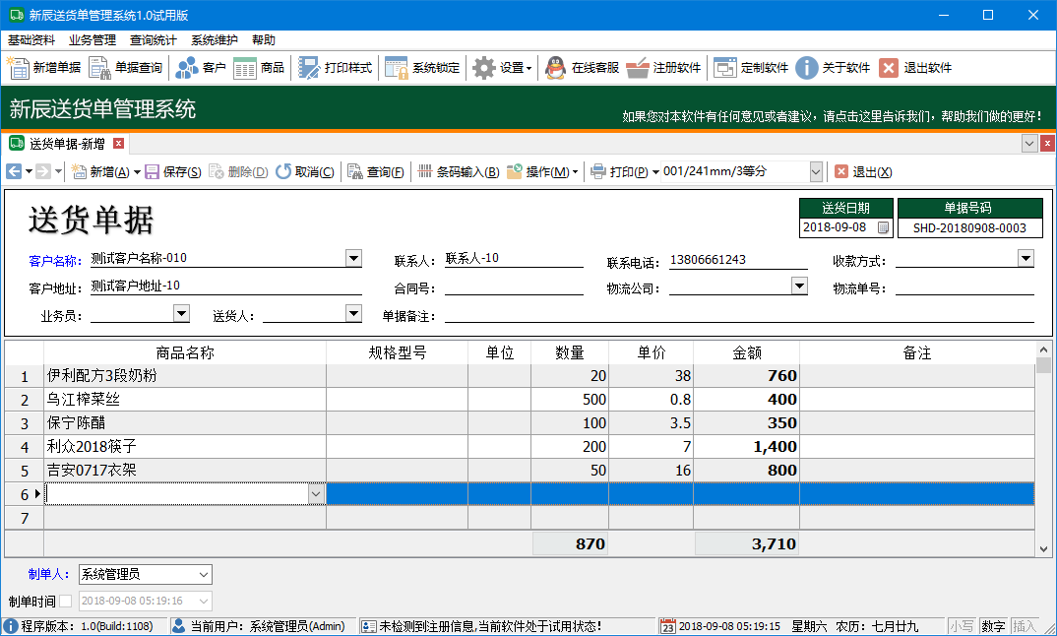Open the tab list dropdown arrow button
The image size is (1057, 636).
[x=1029, y=143]
